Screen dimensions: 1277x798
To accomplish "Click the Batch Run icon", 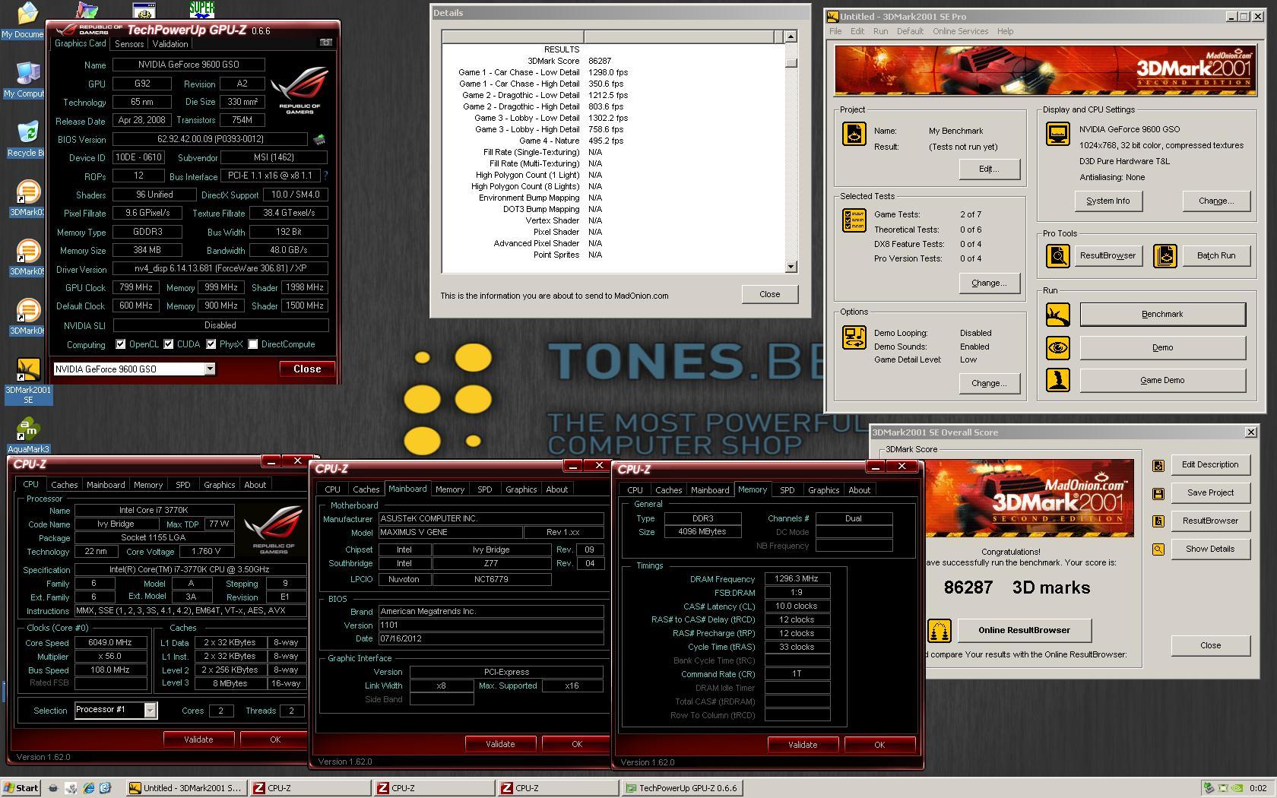I will click(x=1165, y=256).
